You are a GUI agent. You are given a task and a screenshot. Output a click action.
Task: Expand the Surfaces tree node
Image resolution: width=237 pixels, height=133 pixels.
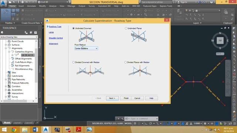tap(6, 45)
